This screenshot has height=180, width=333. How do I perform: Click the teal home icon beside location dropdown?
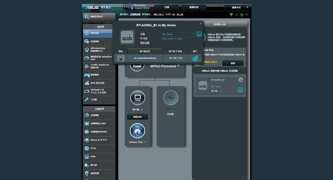tap(199, 34)
